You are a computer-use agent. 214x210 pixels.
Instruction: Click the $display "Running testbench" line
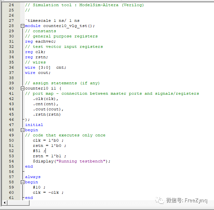click(x=71, y=161)
